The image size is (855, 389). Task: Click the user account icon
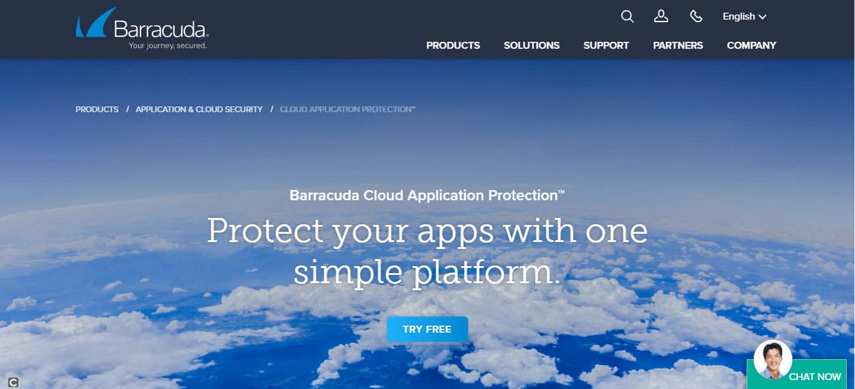point(661,16)
